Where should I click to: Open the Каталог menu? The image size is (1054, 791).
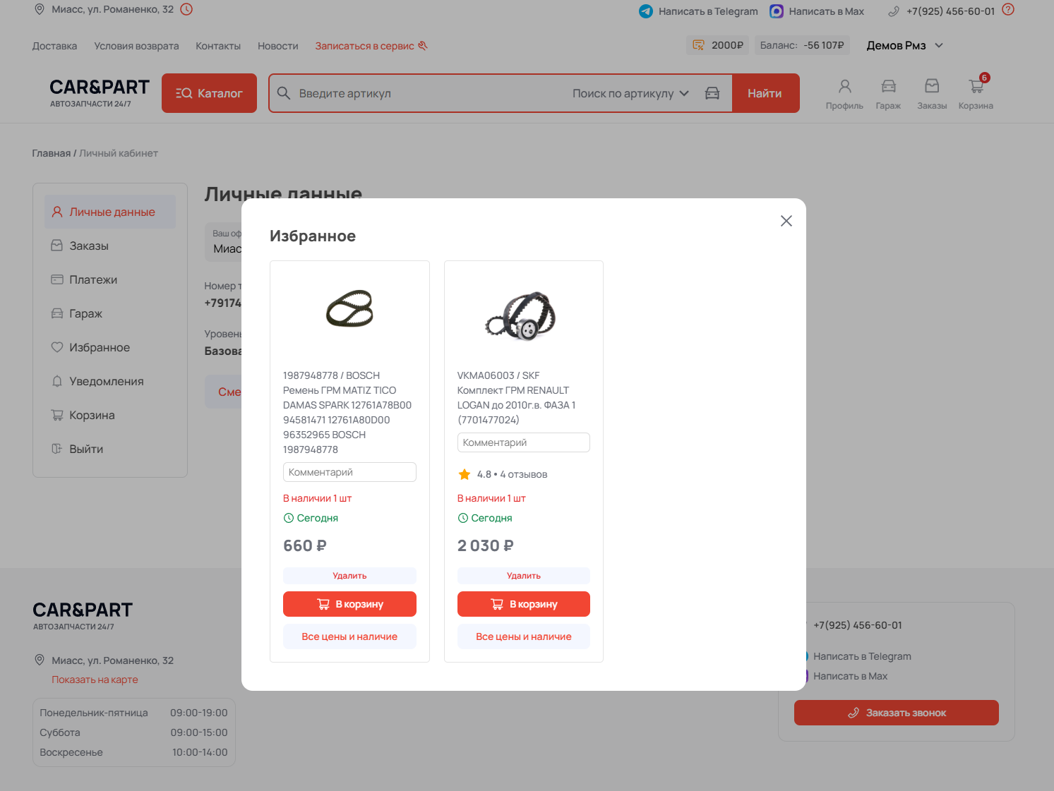209,93
